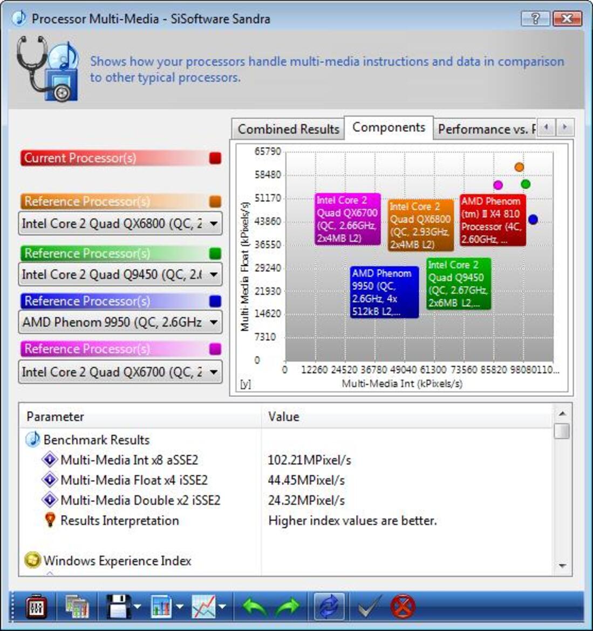Click the red cancel X icon
Screen dimensions: 593x631
point(403,607)
